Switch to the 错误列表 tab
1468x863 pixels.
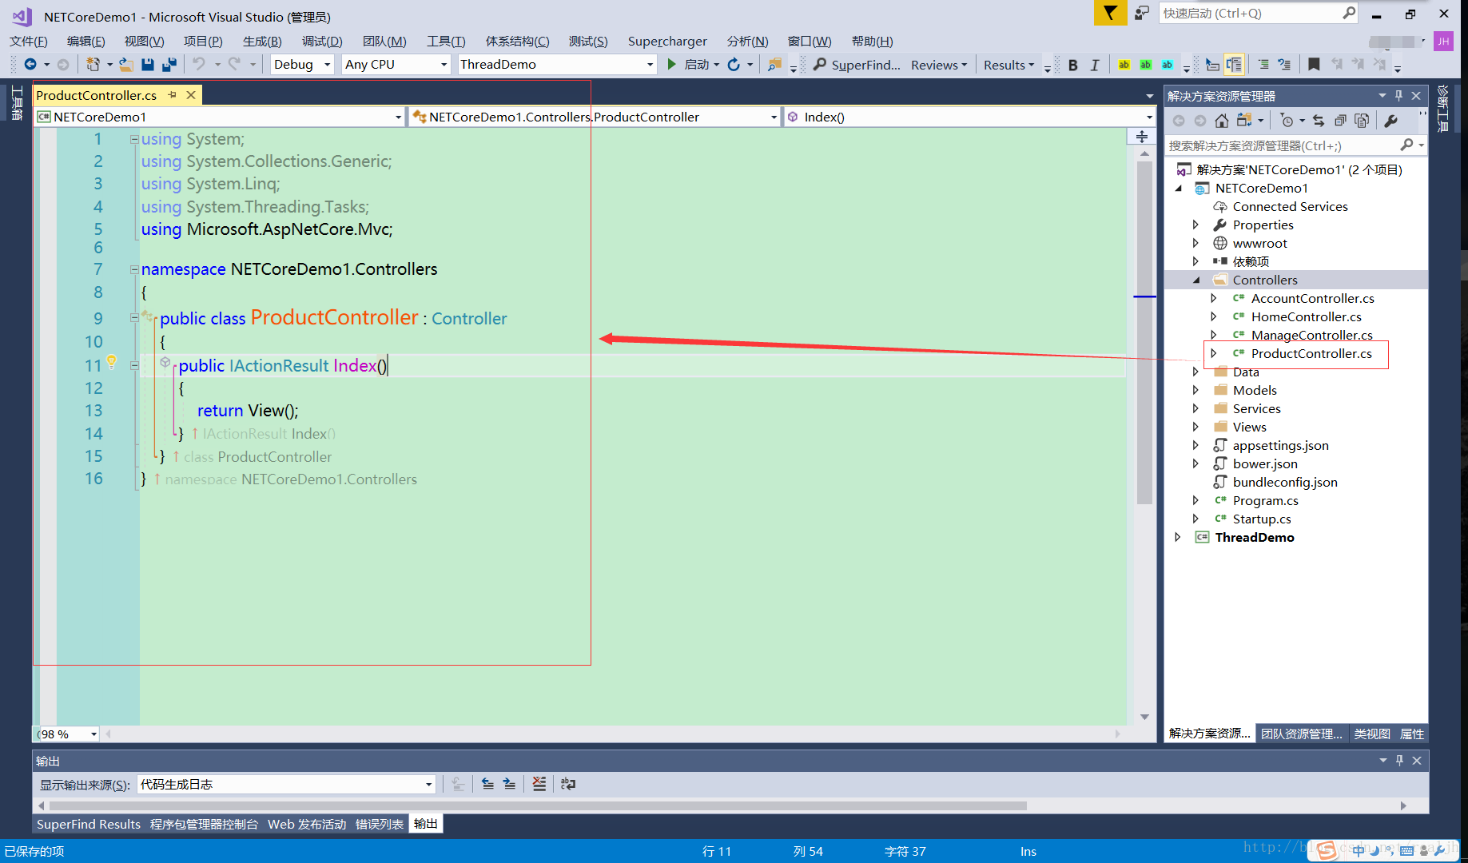click(x=380, y=824)
